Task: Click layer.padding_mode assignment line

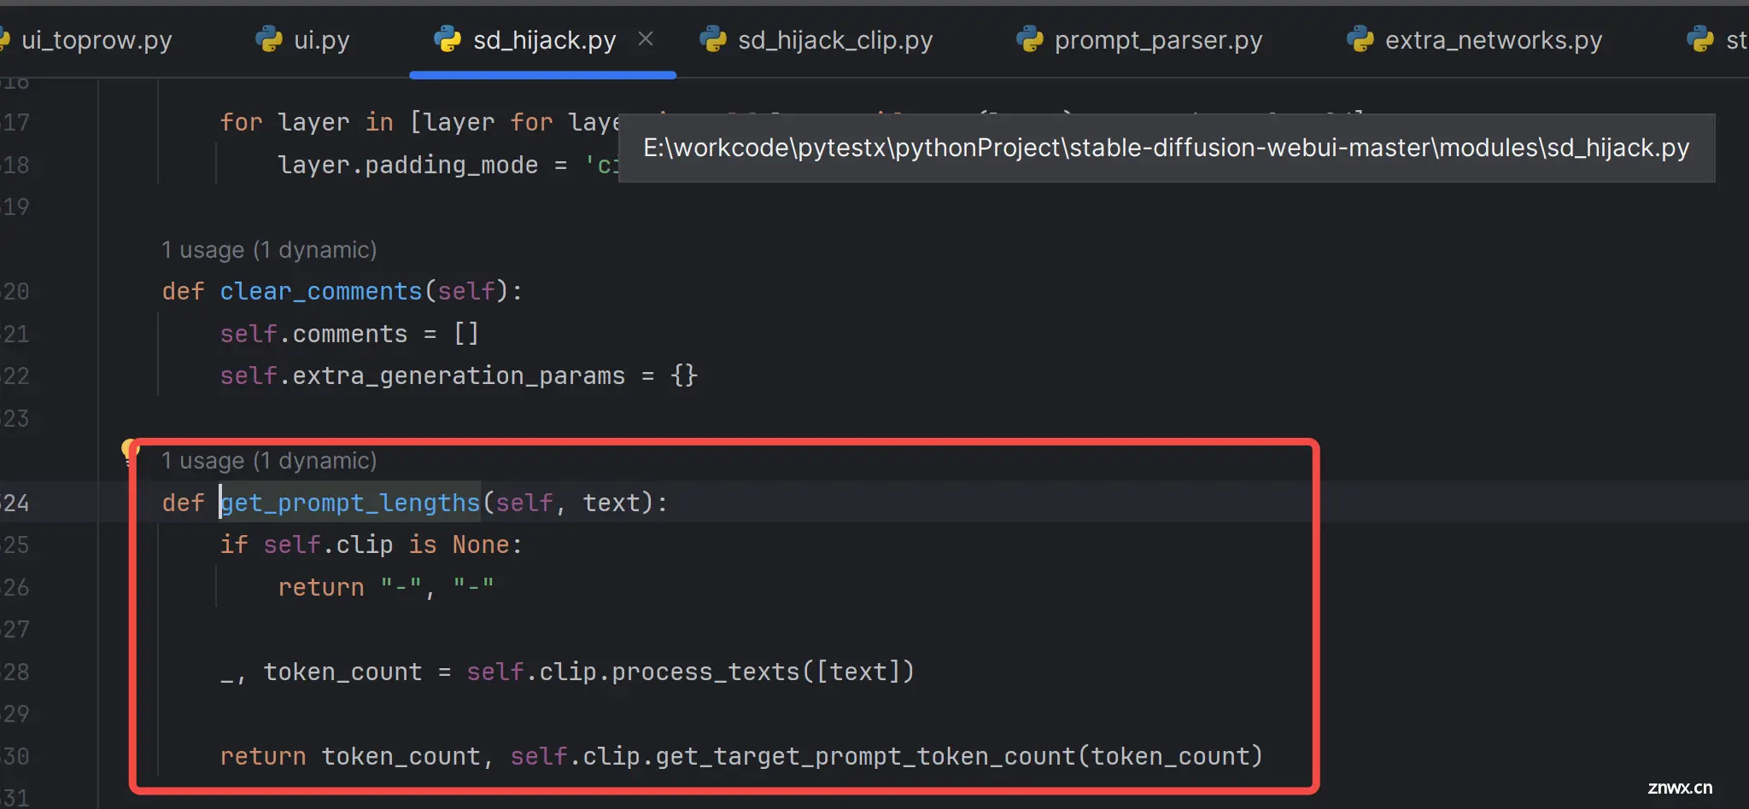Action: coord(448,165)
